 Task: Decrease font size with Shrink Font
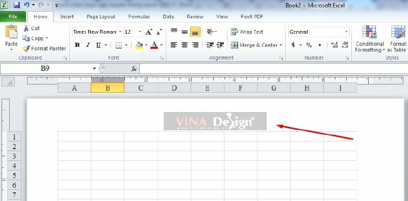[159, 32]
